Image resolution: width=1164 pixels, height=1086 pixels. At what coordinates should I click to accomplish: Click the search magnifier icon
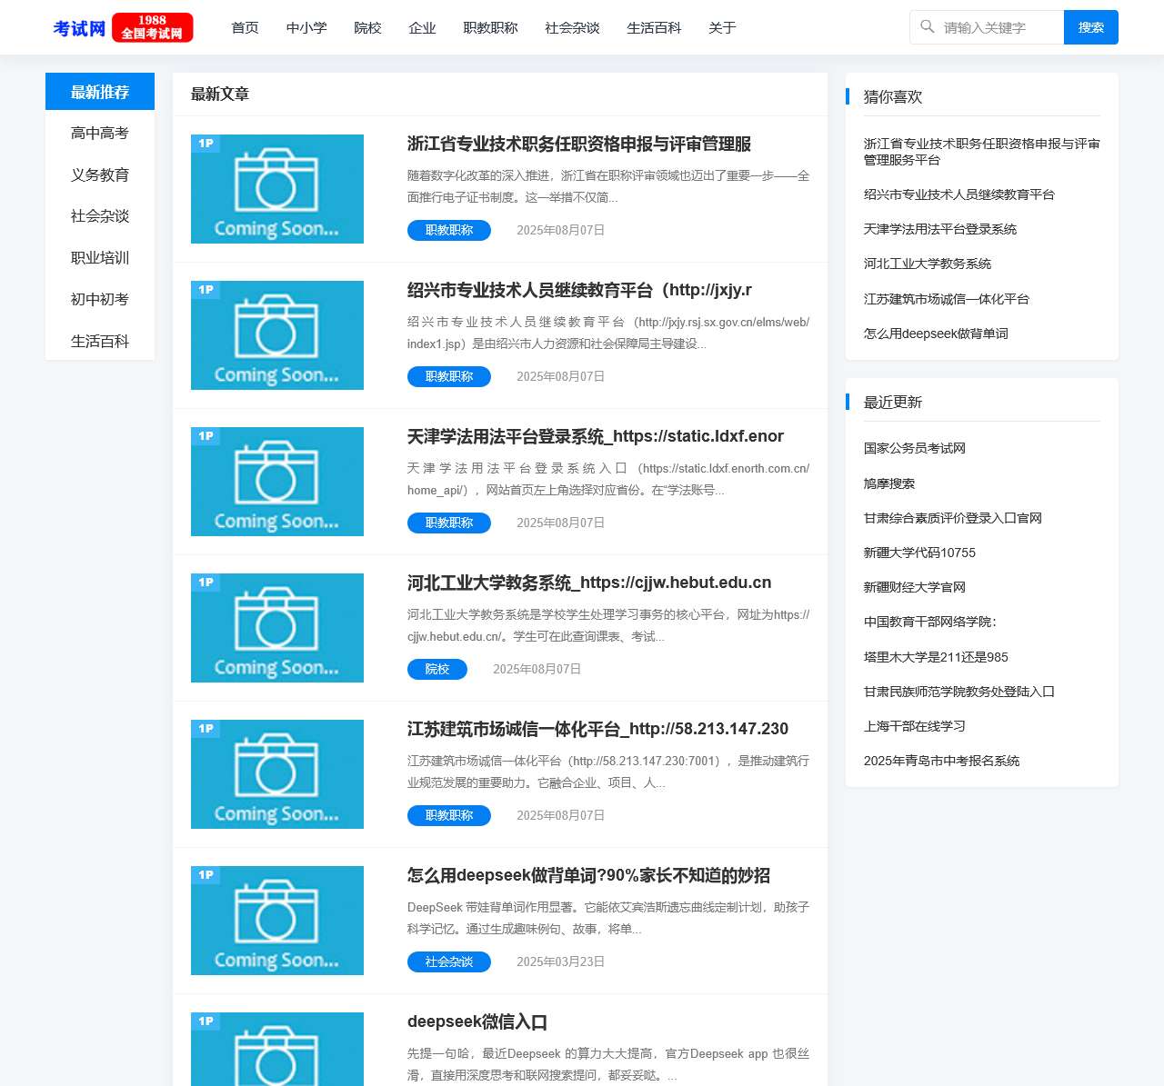(x=927, y=27)
